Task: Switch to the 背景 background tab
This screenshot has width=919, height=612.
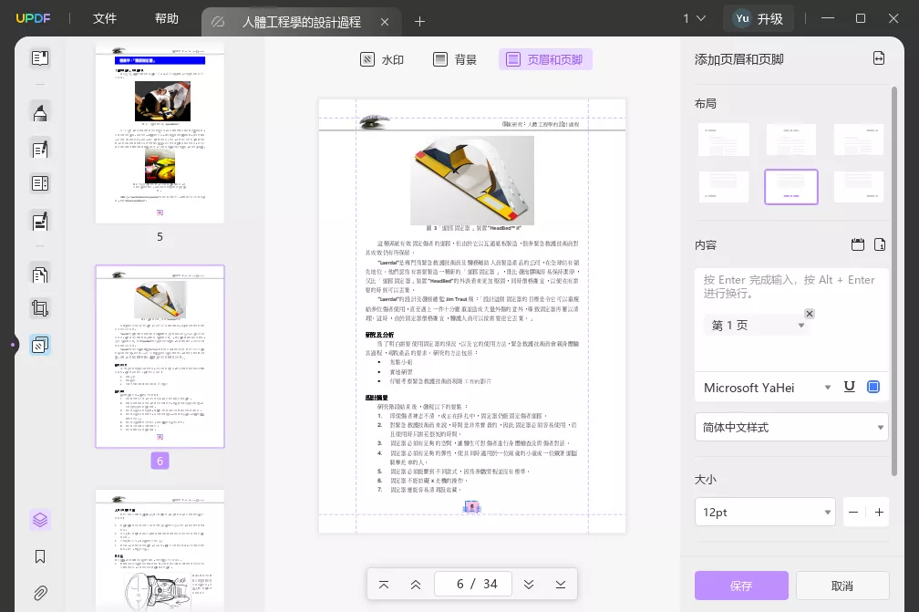Action: [455, 59]
